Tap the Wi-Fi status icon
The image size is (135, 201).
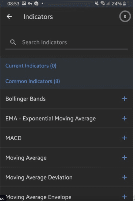tap(103, 3)
